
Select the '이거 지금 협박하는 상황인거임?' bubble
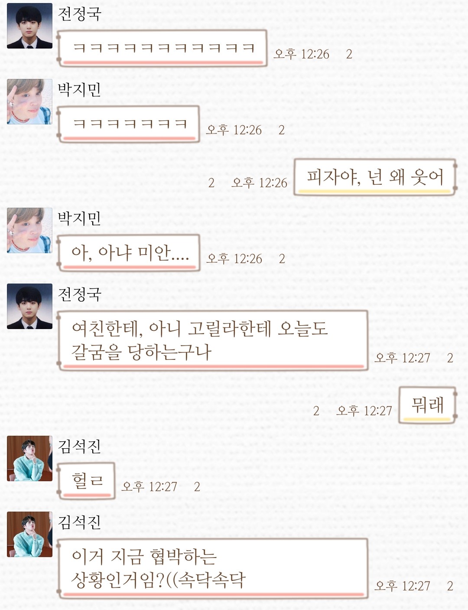click(212, 569)
